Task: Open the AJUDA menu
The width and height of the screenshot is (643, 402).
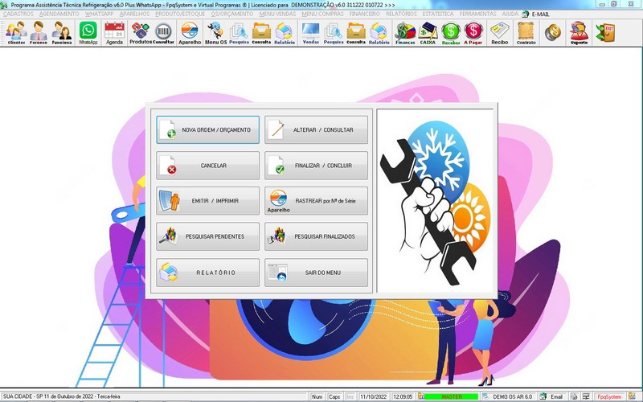Action: pyautogui.click(x=510, y=14)
